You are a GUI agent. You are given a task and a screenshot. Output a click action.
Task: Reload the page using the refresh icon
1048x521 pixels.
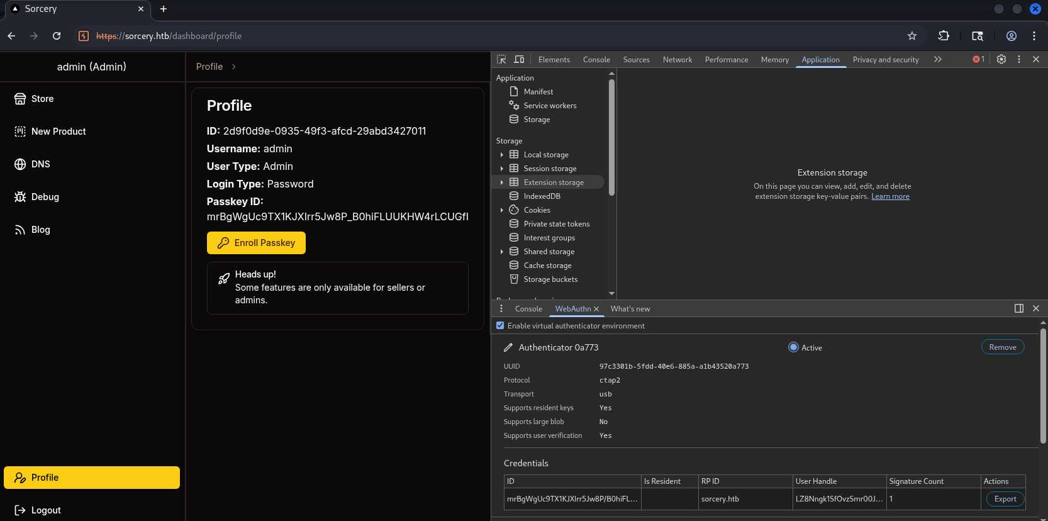pos(57,36)
